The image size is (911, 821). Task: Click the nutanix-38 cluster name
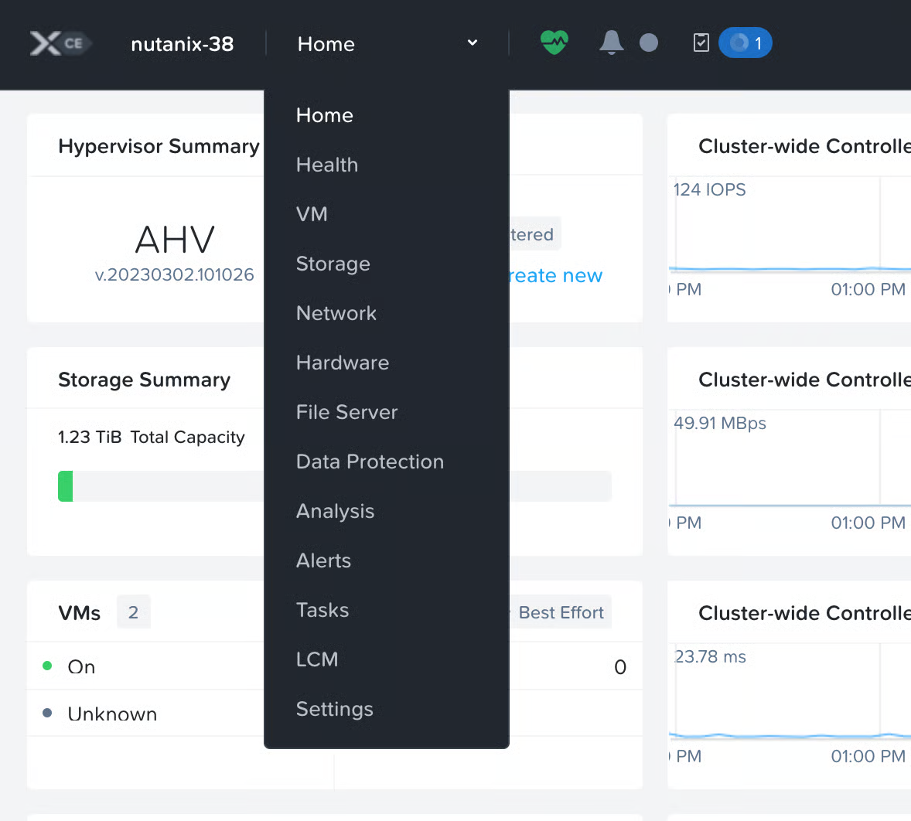(x=183, y=44)
